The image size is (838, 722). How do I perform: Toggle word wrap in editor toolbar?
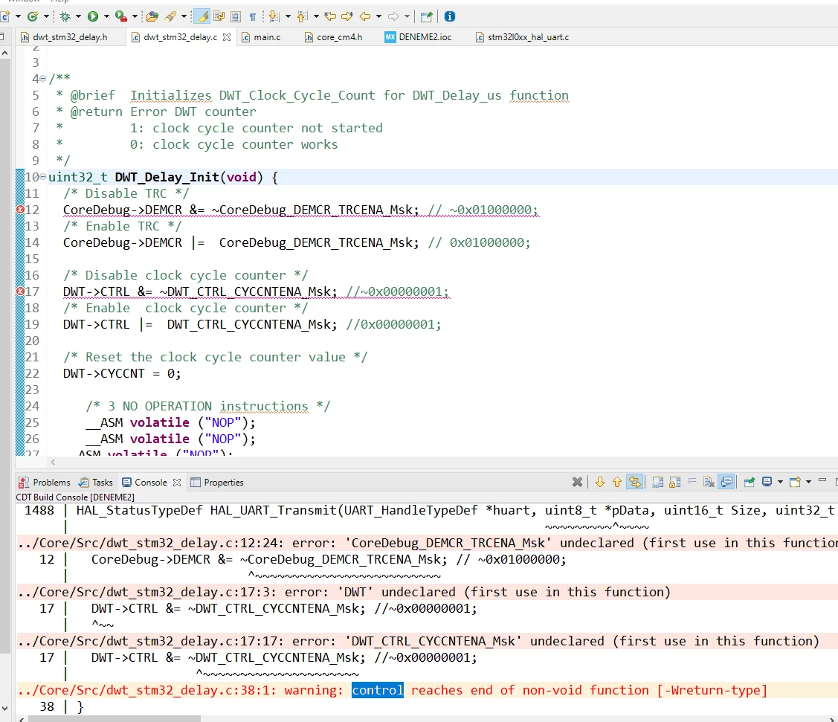click(x=219, y=16)
